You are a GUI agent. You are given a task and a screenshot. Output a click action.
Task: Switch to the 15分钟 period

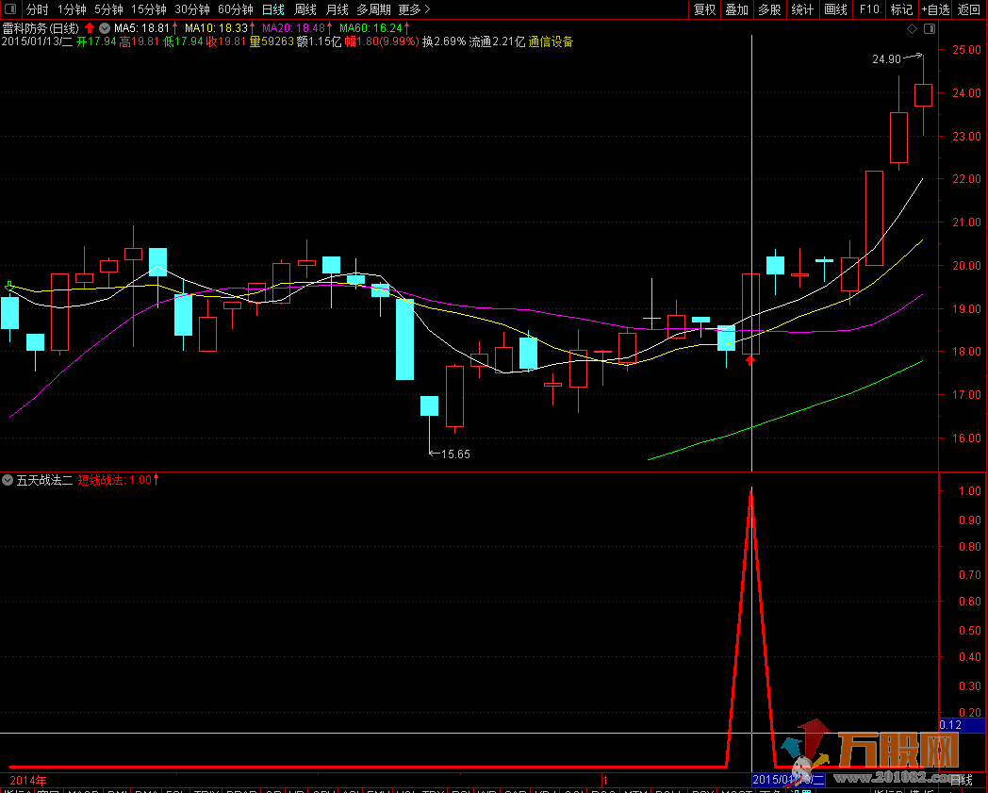coord(149,9)
